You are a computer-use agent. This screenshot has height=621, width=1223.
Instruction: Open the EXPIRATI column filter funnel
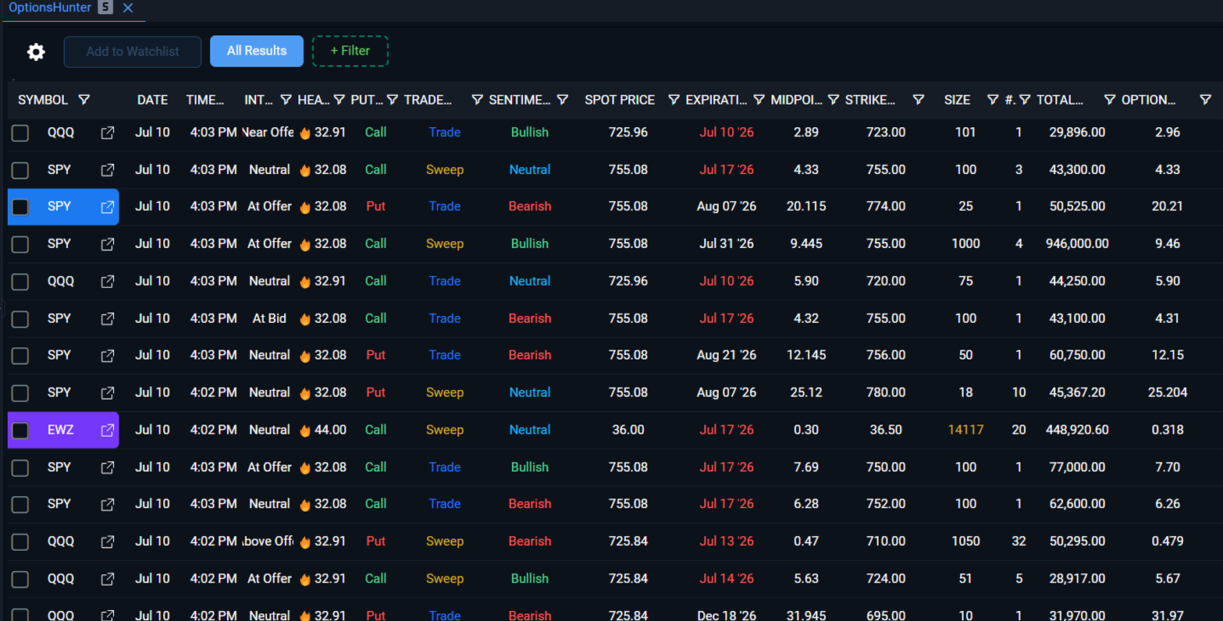759,100
